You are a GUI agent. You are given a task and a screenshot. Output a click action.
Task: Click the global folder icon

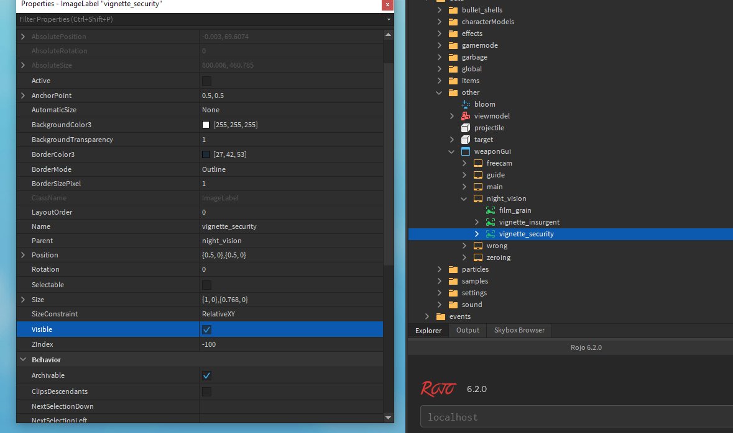453,69
